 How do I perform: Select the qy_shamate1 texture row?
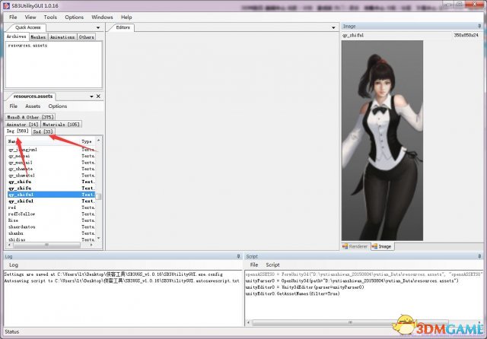(51, 176)
